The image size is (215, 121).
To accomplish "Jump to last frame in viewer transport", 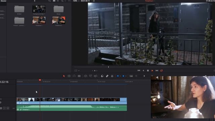I will 157,71.
